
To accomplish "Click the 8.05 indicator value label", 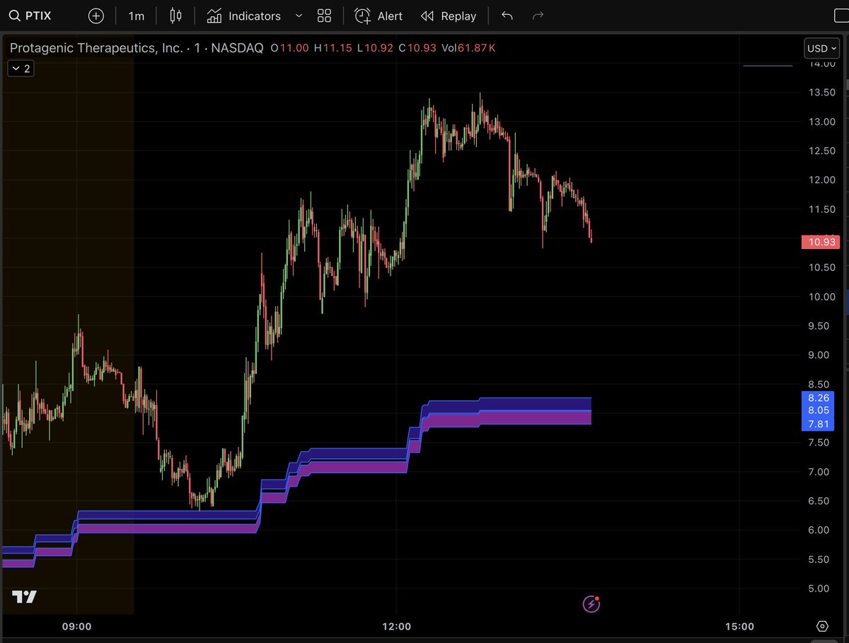I will (818, 410).
